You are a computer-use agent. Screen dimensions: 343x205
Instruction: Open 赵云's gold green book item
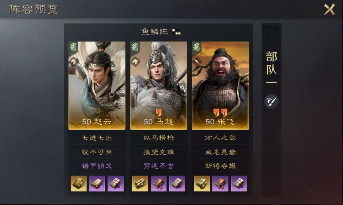[78, 183]
